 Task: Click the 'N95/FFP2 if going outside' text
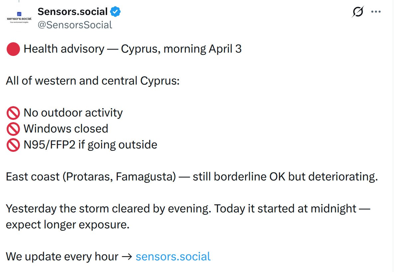click(90, 145)
